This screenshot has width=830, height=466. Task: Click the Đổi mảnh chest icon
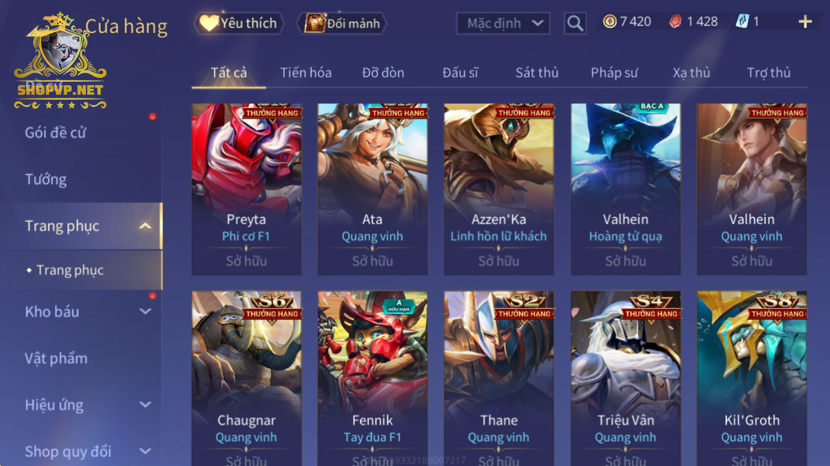coord(315,23)
